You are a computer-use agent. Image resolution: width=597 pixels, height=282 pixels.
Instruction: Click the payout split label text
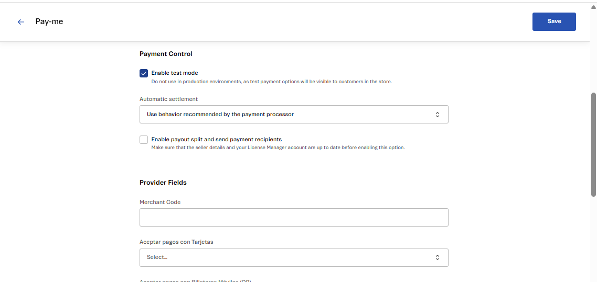click(216, 140)
